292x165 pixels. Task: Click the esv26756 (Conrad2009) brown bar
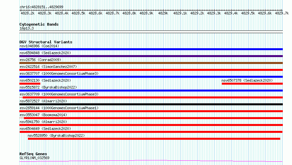151,63
